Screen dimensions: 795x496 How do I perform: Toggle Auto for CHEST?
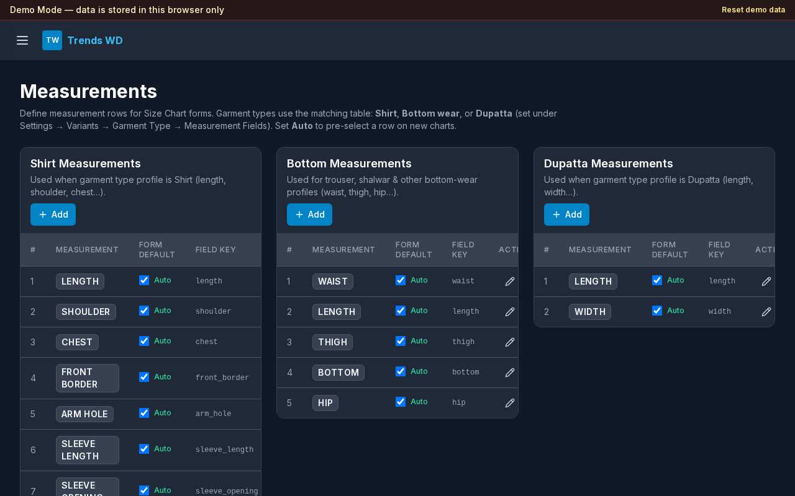144,341
